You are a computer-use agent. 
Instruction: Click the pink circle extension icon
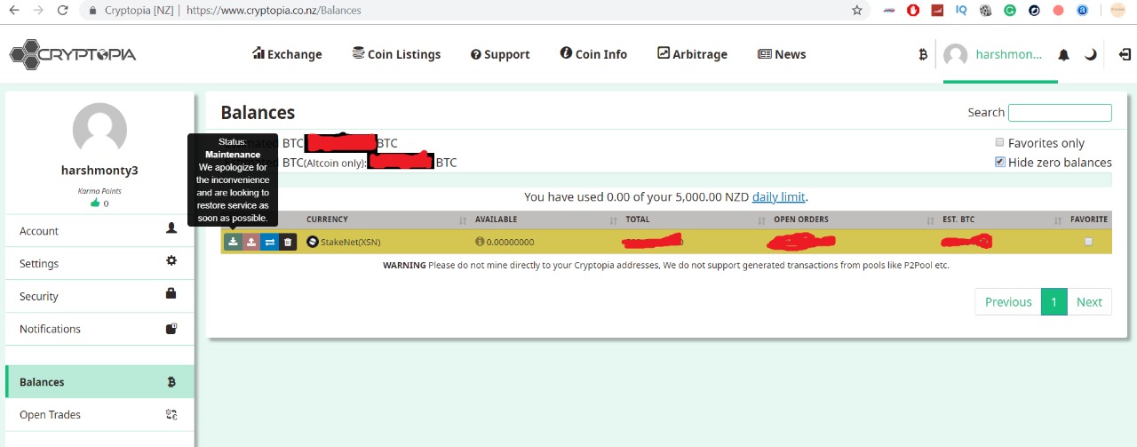pyautogui.click(x=1058, y=11)
